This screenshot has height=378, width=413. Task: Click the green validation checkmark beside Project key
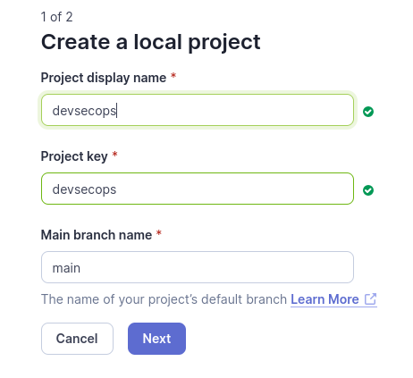[368, 190]
